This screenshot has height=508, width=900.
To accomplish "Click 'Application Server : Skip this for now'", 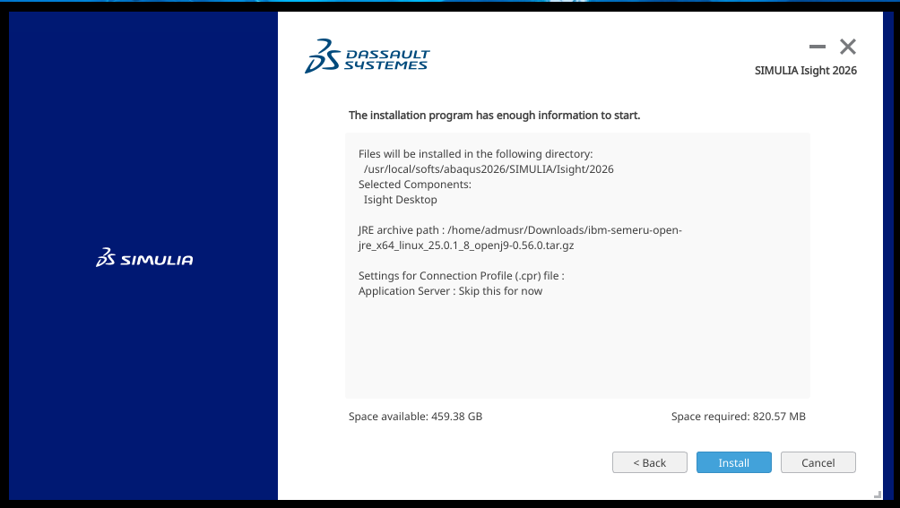I will 450,290.
